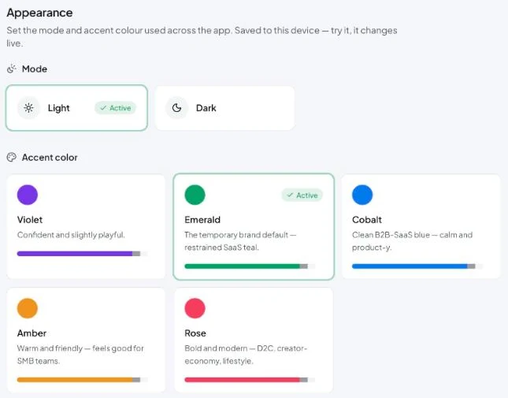
Task: Click the 'Mode' section label
Action: pyautogui.click(x=35, y=69)
